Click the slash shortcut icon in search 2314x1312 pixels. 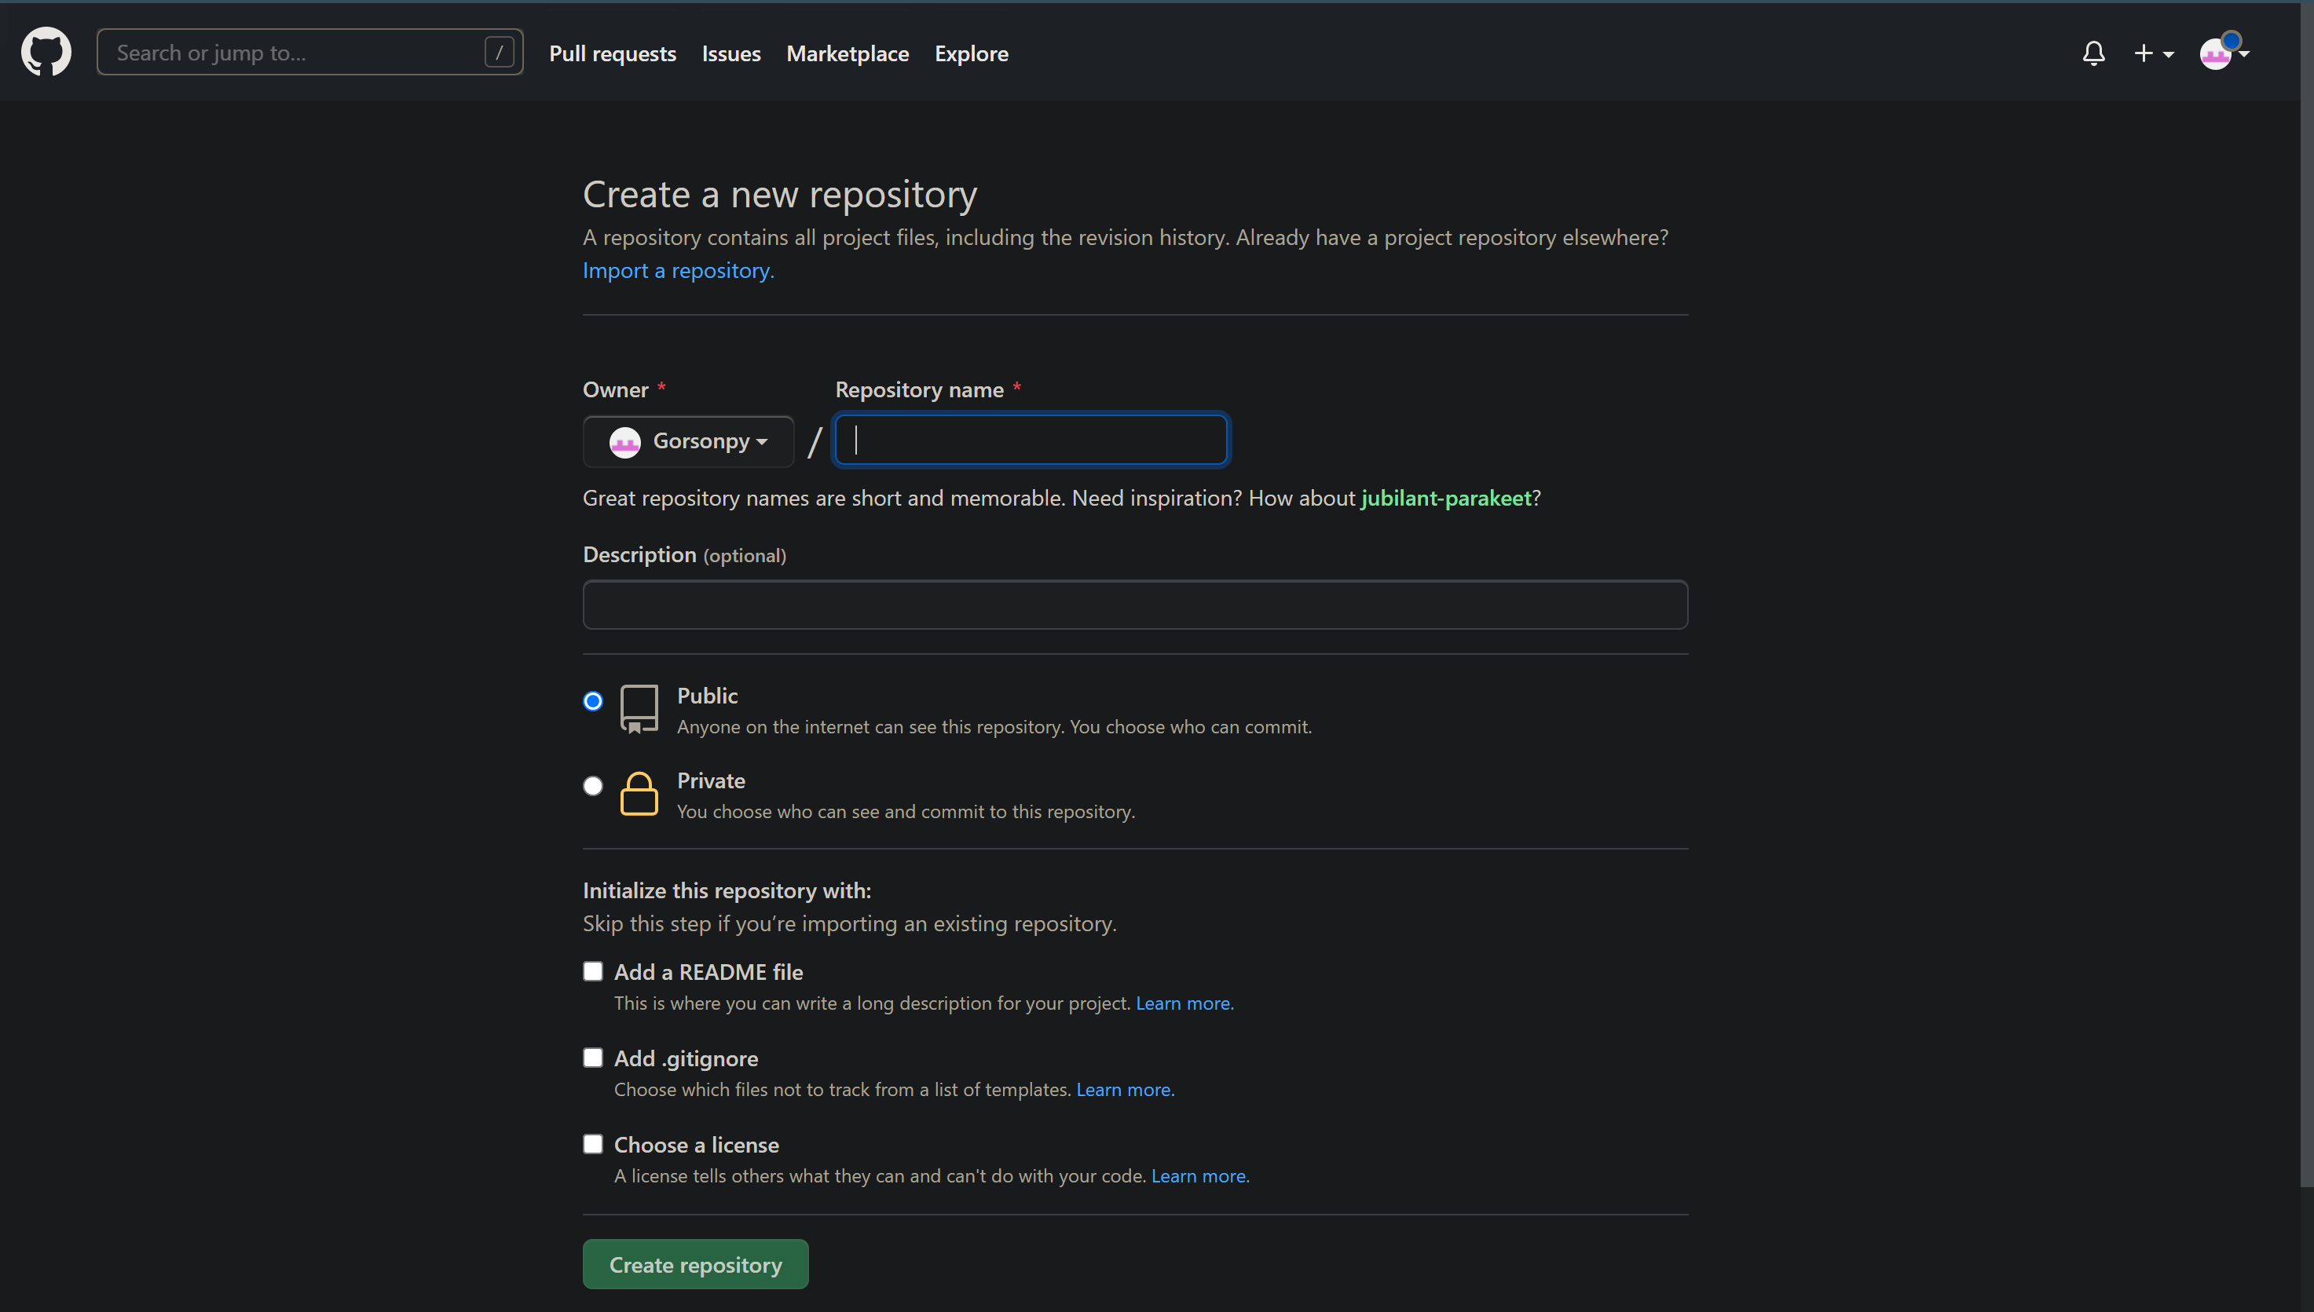(499, 53)
